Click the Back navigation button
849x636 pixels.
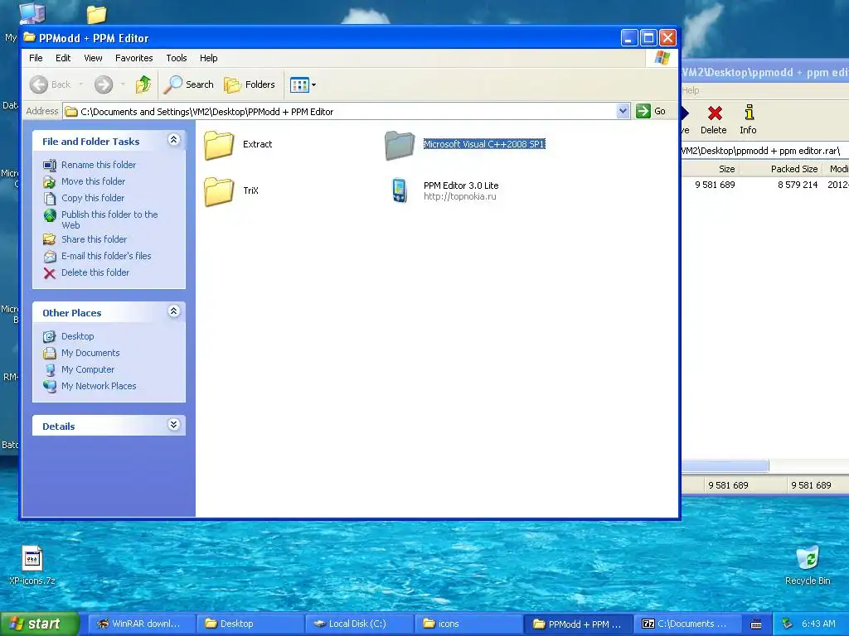click(x=51, y=84)
